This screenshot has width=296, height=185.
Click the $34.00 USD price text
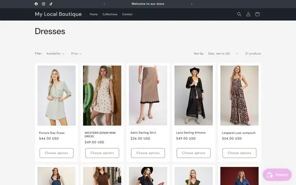pyautogui.click(x=140, y=139)
